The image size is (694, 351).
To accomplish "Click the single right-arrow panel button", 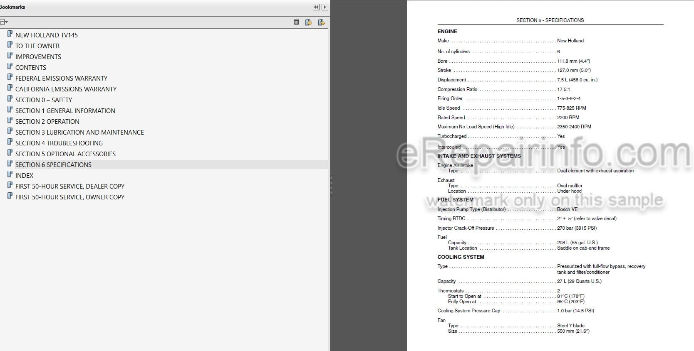I will coord(325,7).
